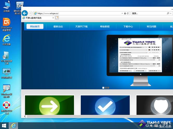Go to 网站首页 in the site navigation
Image resolution: width=173 pixels, height=129 pixels.
[35, 27]
